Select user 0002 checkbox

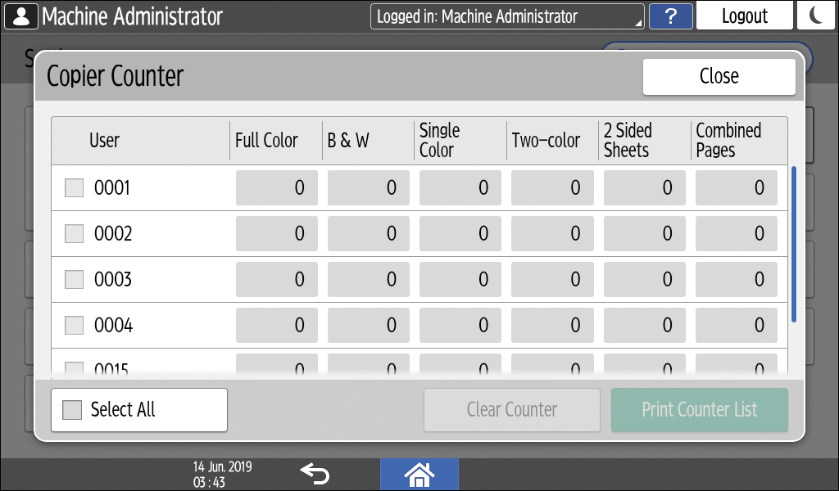[x=75, y=234]
